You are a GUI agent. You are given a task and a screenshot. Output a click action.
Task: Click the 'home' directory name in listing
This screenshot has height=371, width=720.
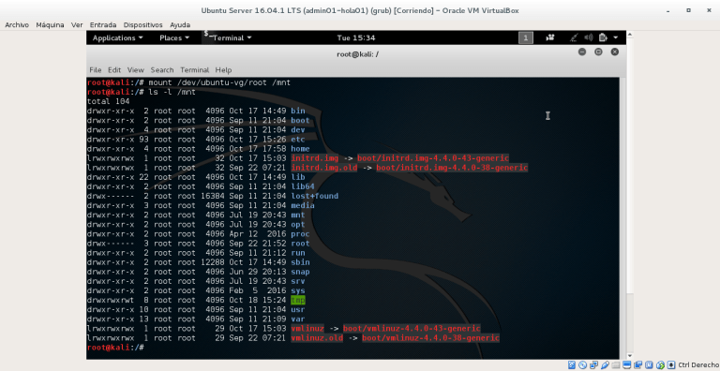pos(300,149)
